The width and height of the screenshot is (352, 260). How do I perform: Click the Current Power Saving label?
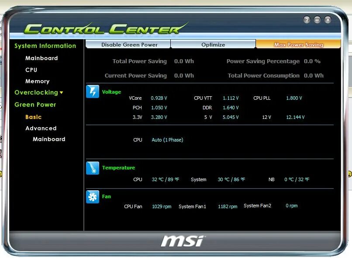(136, 76)
